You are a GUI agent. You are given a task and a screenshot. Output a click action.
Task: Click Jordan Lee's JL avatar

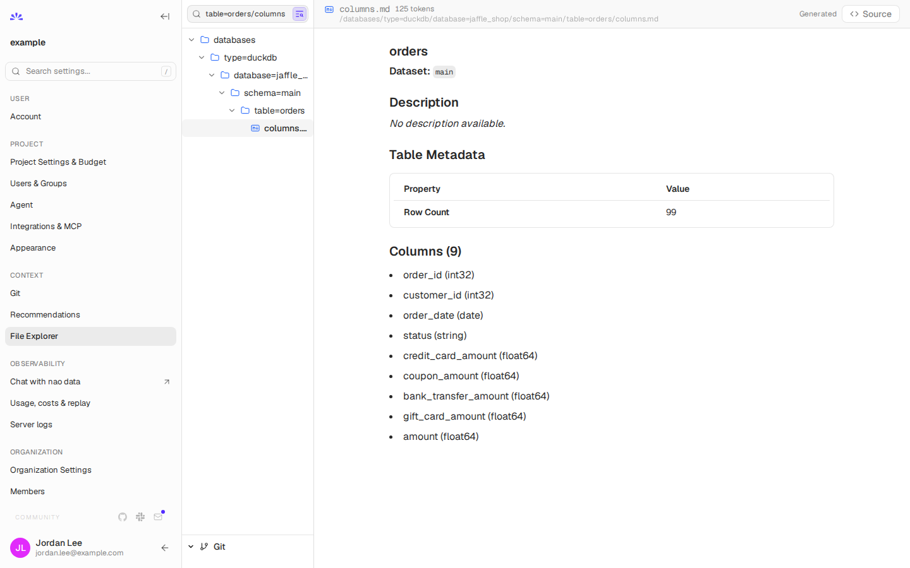pyautogui.click(x=20, y=548)
